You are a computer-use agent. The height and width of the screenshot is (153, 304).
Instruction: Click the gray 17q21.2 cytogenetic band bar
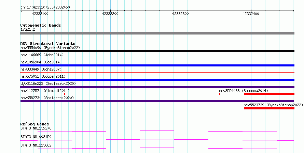point(157,33)
